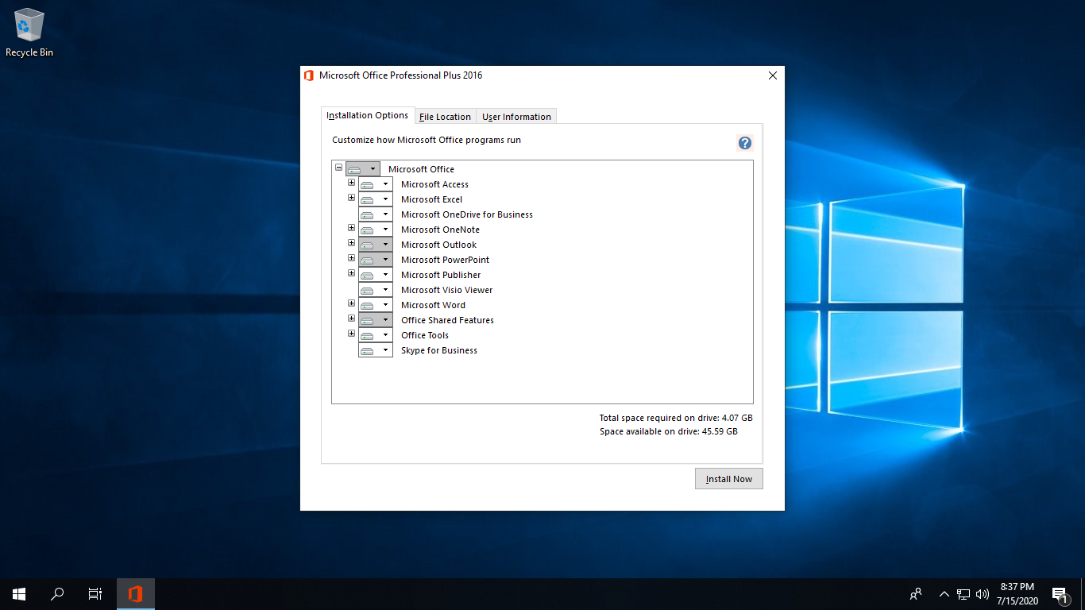Expand the Office Shared Features node
The height and width of the screenshot is (610, 1085).
(x=352, y=319)
